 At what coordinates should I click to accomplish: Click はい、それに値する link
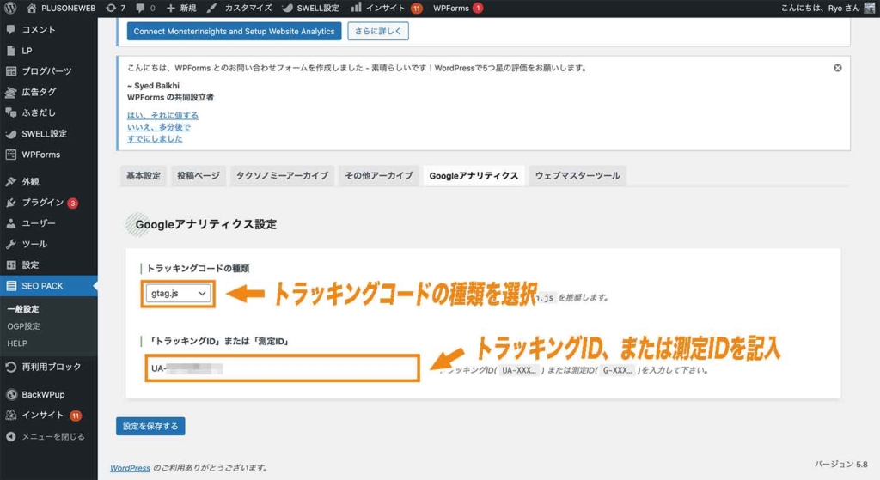[x=162, y=115]
